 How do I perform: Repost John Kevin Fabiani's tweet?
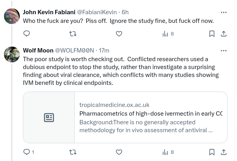[73, 34]
